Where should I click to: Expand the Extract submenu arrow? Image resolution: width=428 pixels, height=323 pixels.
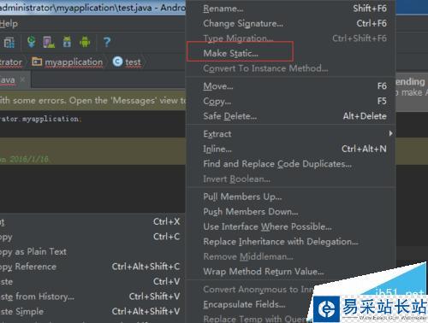click(390, 133)
